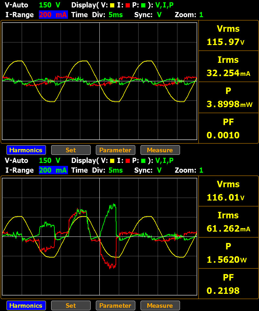Open Parameter in the upper screen
This screenshot has width=259, height=311.
[x=115, y=150]
